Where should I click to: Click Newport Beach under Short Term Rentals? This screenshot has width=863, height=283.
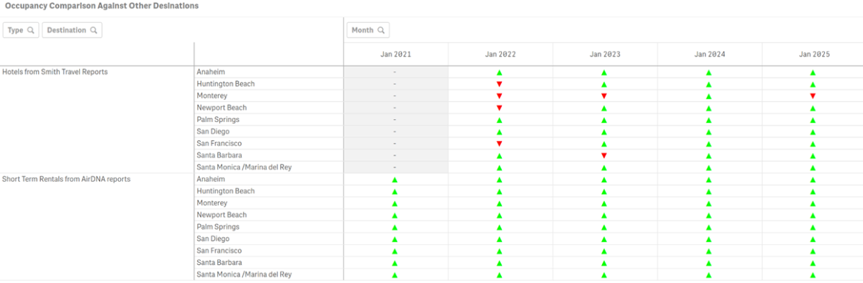tap(222, 215)
